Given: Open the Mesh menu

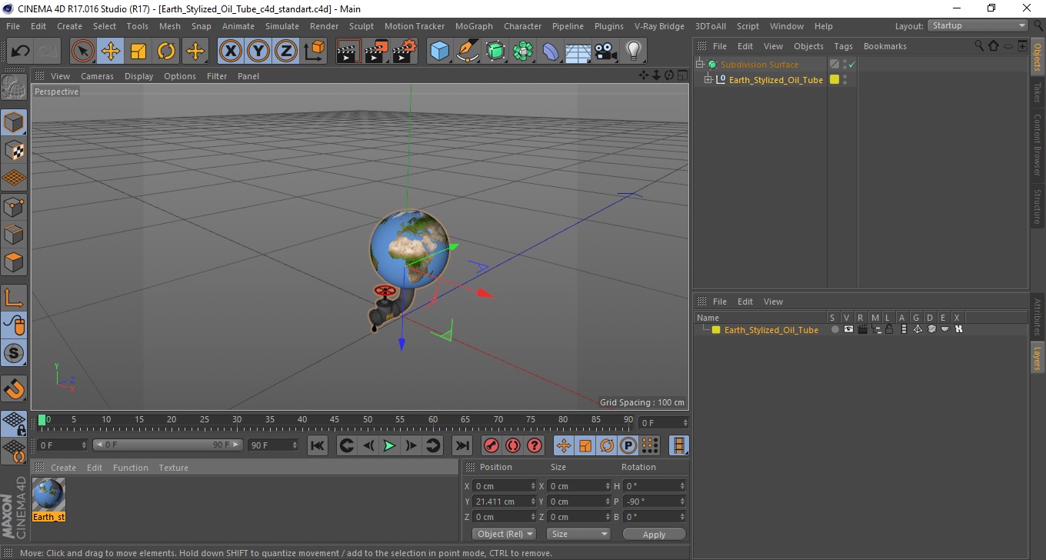Looking at the screenshot, I should tap(170, 26).
